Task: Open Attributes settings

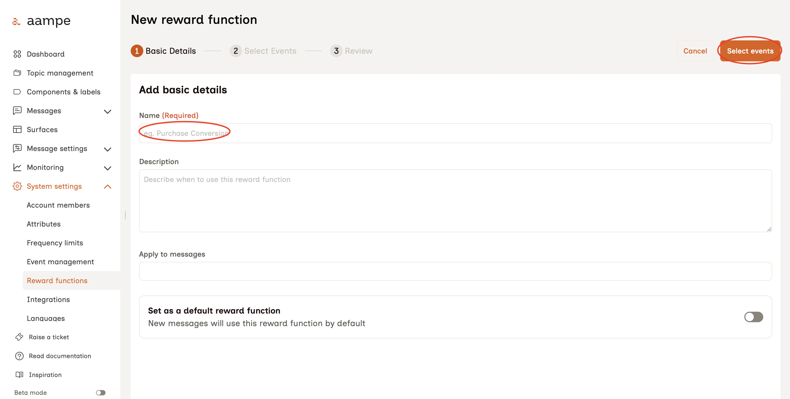Action: tap(44, 224)
